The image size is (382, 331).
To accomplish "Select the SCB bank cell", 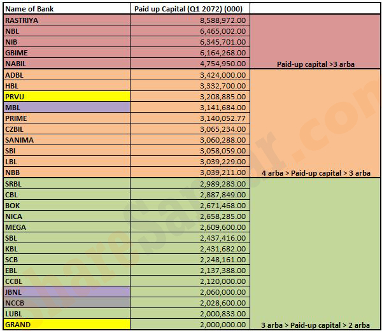I will click(67, 260).
